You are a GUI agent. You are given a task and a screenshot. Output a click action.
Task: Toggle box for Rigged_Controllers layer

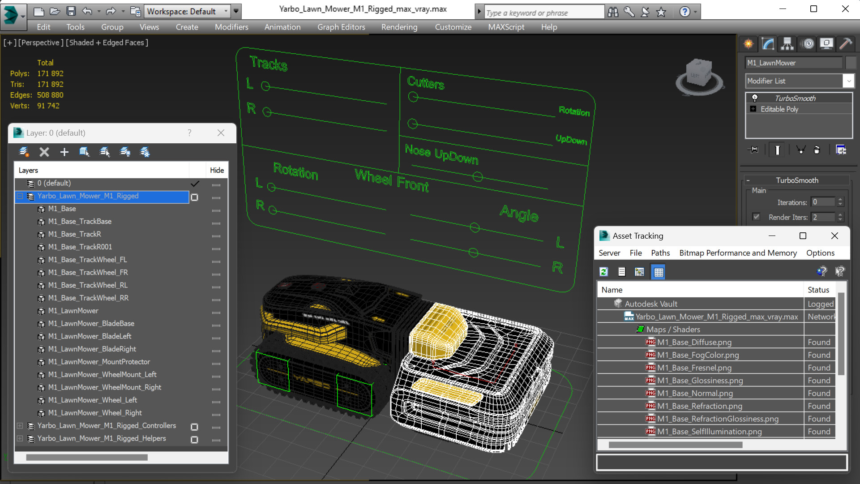194,427
